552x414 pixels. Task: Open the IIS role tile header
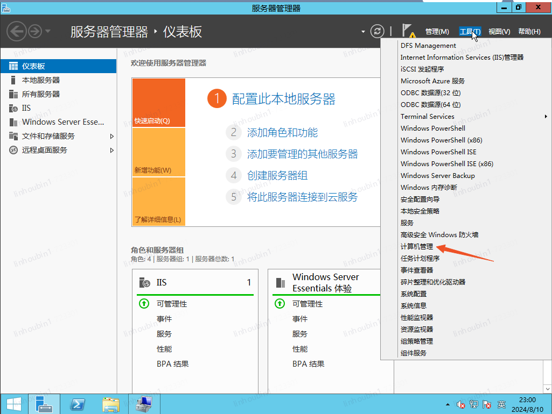tap(195, 283)
